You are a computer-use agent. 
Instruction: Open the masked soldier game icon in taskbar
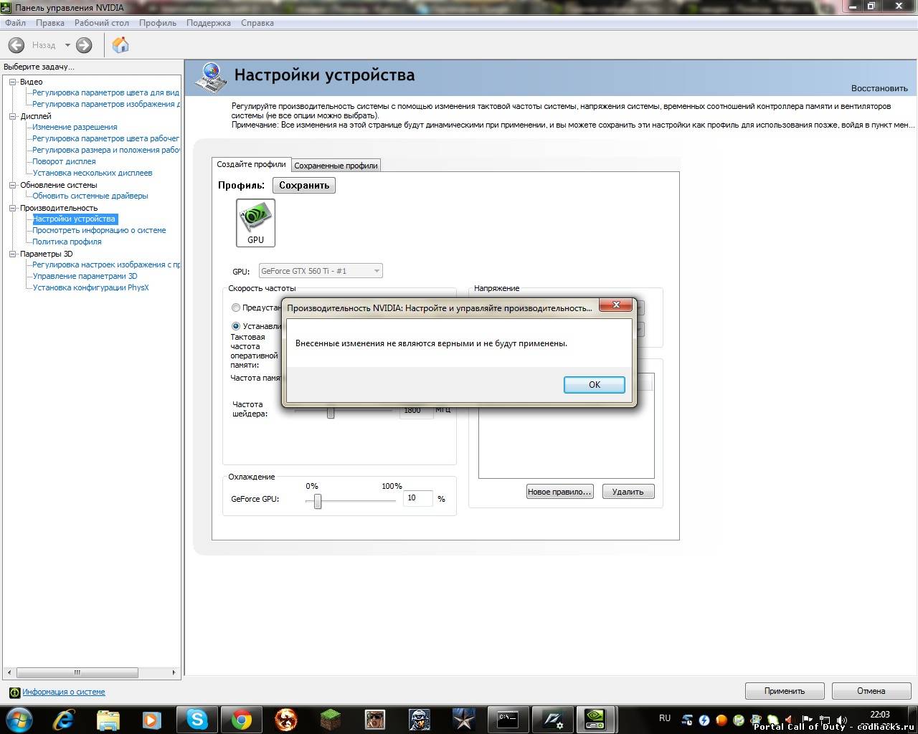tap(420, 719)
